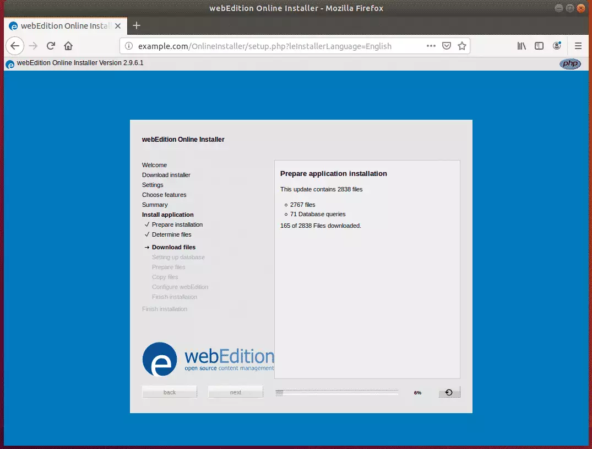Click the webEdition logo in the installer
Viewport: 592px width, 449px height.
(208, 359)
